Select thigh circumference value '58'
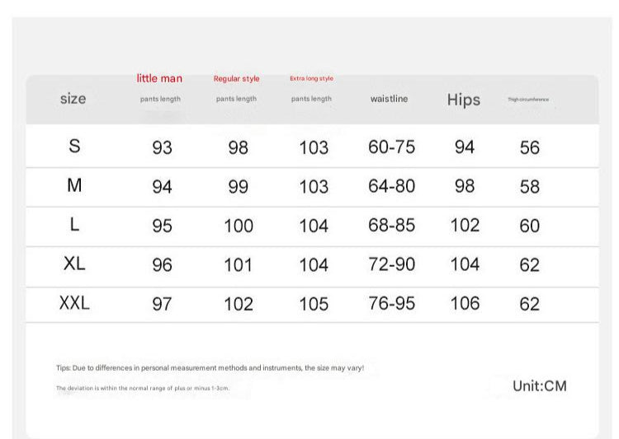This screenshot has height=439, width=619. [529, 187]
